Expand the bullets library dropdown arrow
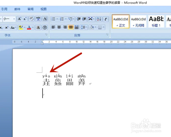This screenshot has width=171, height=137. [x=57, y=19]
